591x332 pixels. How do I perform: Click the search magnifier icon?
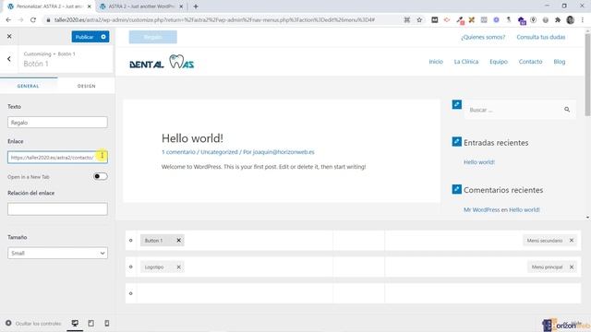(x=567, y=110)
